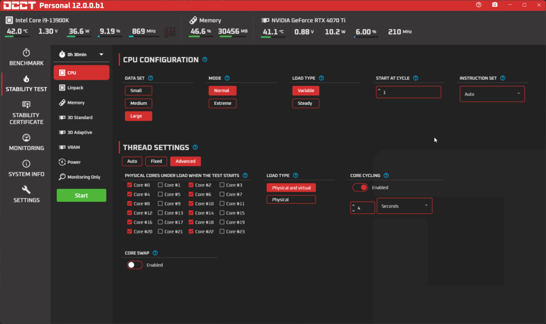The height and width of the screenshot is (324, 546).
Task: Click the camera screenshot icon in the titlebar
Action: coord(495,5)
